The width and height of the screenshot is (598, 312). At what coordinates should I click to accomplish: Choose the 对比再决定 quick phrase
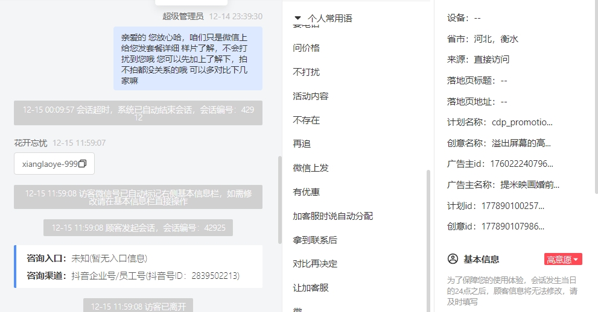[315, 264]
